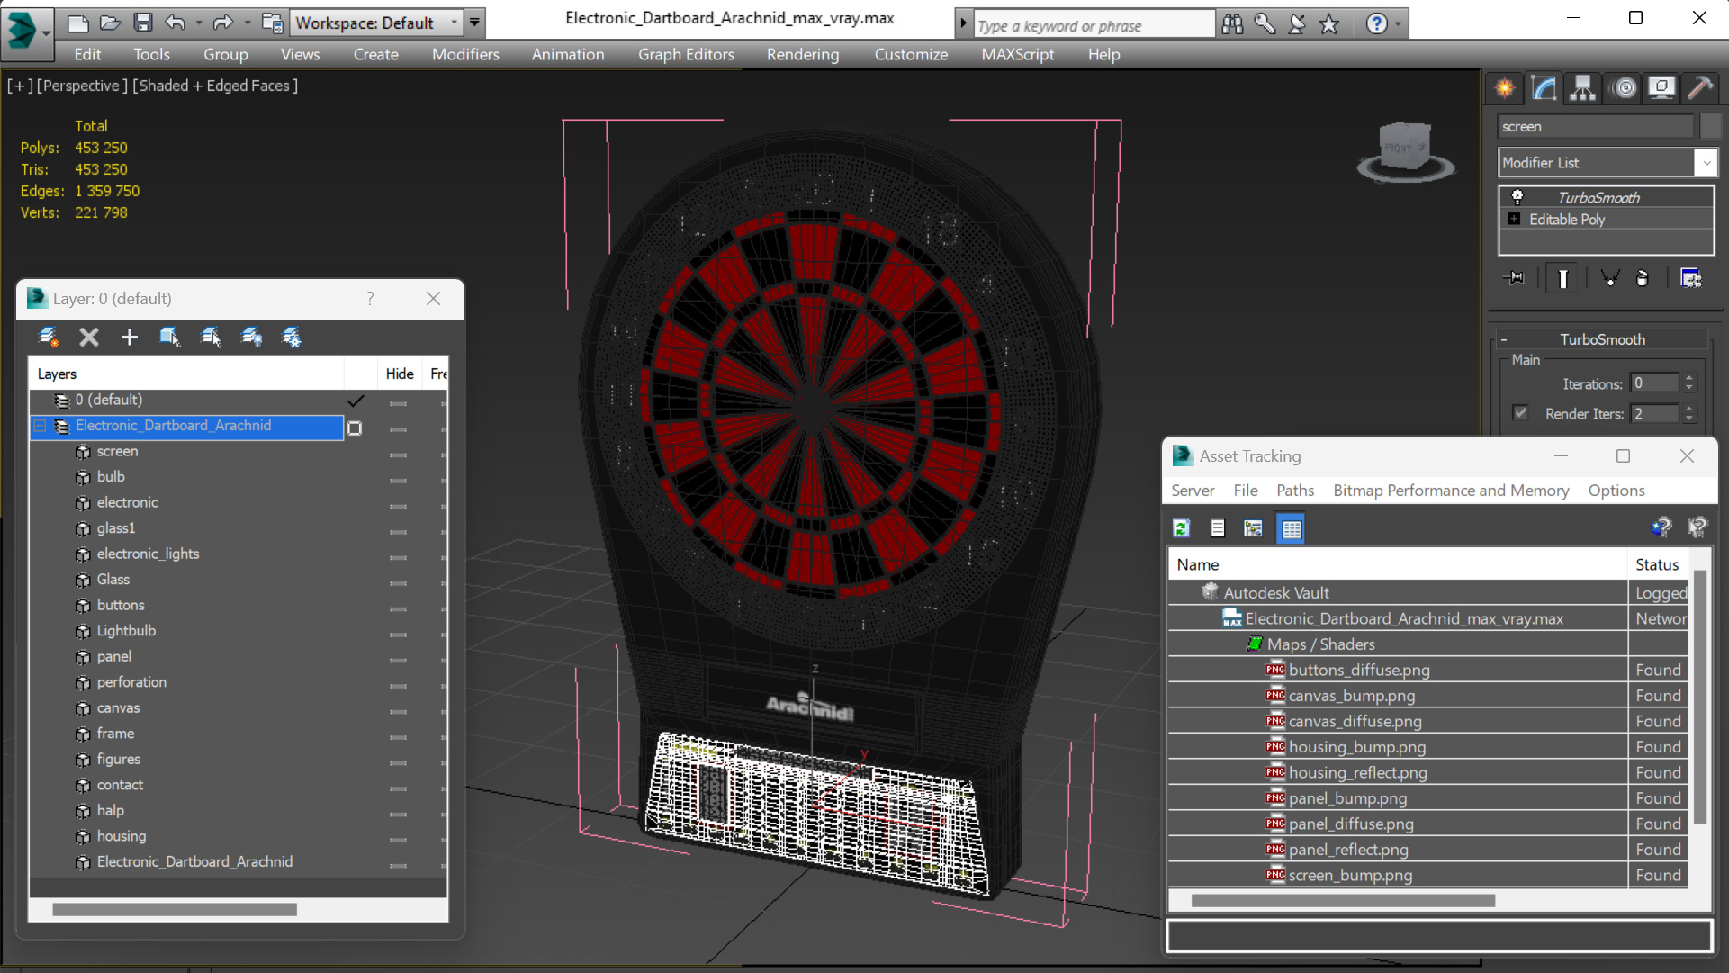
Task: Toggle Hide for the frame object
Action: click(398, 737)
